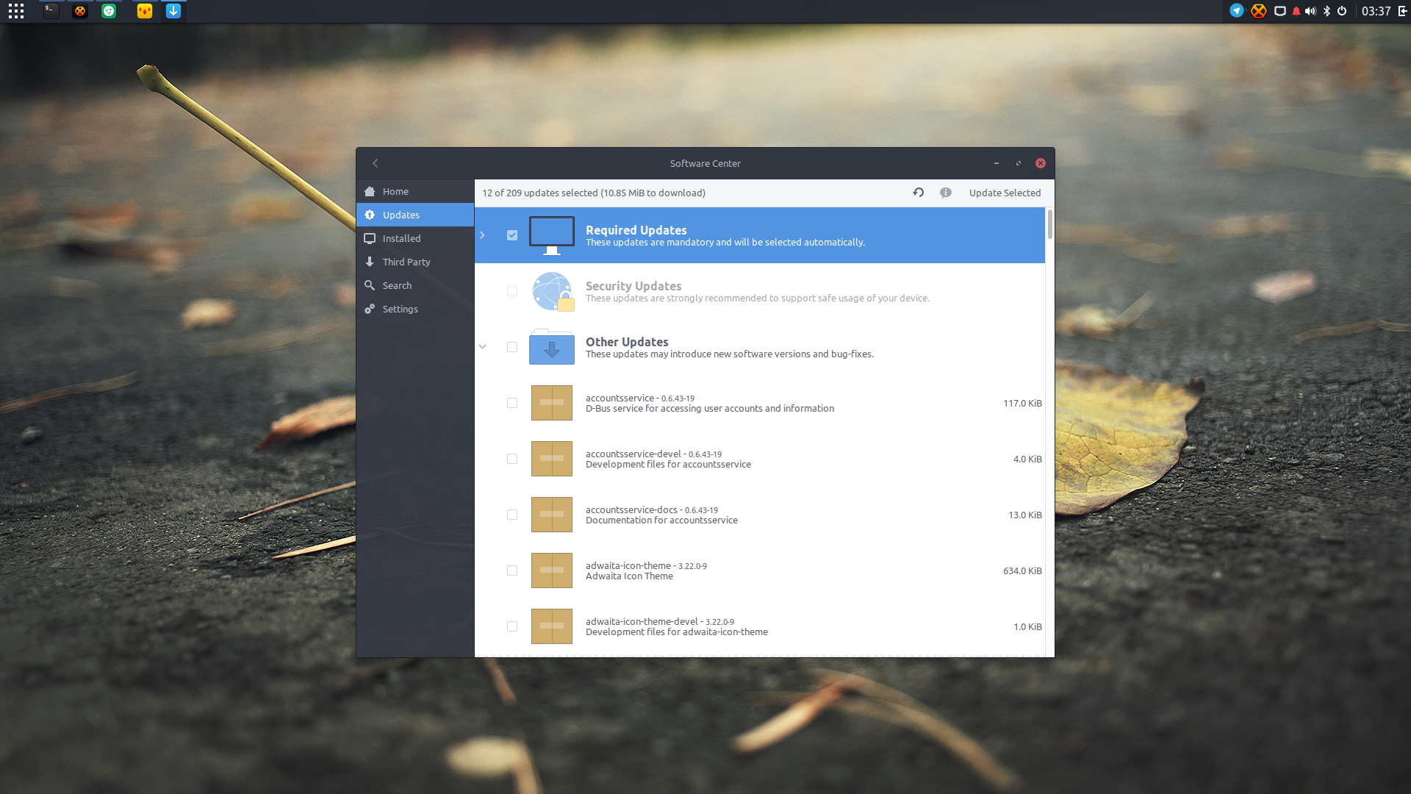Click the Other Updates folder icon
The width and height of the screenshot is (1411, 794).
pos(552,347)
